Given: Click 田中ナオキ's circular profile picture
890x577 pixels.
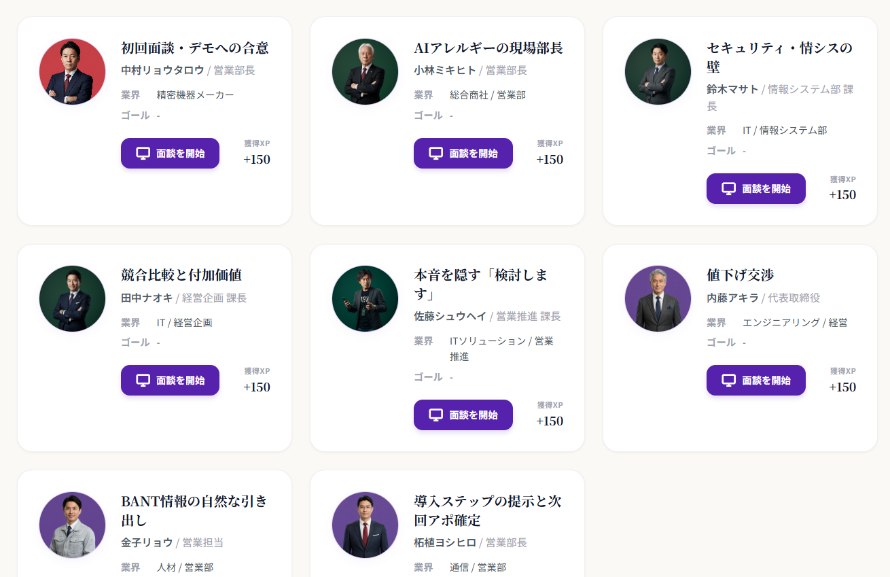Looking at the screenshot, I should tap(71, 298).
